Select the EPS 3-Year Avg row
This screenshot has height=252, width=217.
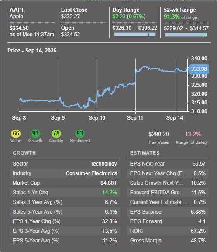click(65, 231)
